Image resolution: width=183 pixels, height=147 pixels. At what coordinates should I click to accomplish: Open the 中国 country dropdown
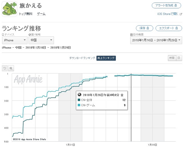(41, 40)
